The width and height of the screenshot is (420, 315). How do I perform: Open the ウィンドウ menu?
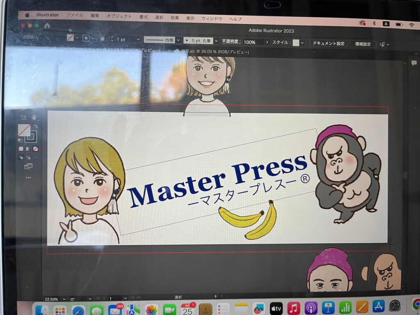pyautogui.click(x=212, y=19)
